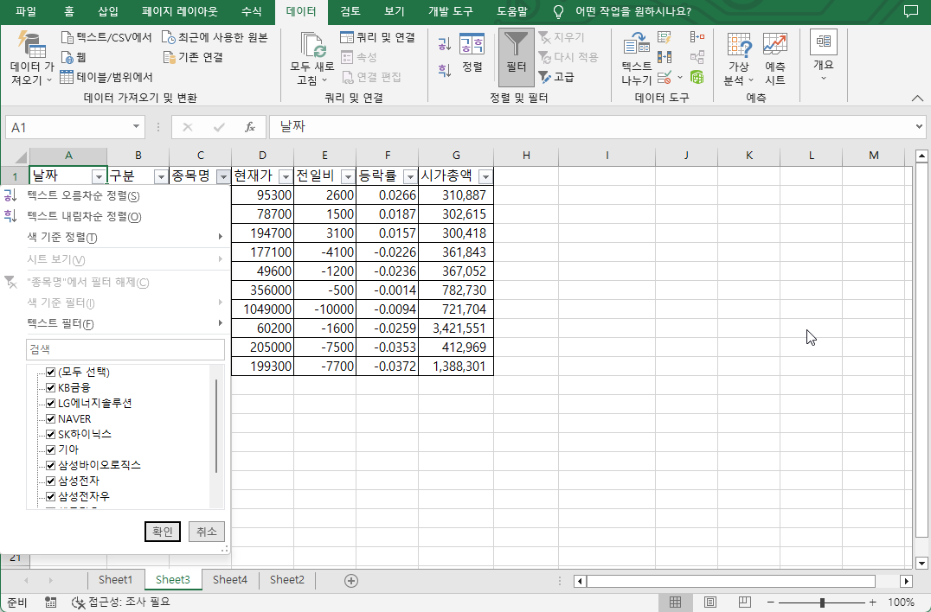Click the filter 검색 search box

click(x=125, y=350)
